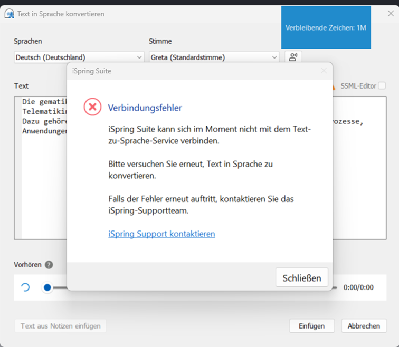Image resolution: width=399 pixels, height=347 pixels.
Task: Click the blue playback slider handle
Action: coord(47,287)
